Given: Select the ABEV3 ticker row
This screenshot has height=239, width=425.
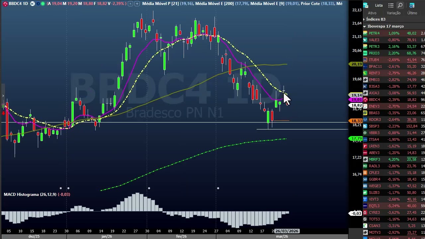Looking at the screenshot, I should (394, 153).
